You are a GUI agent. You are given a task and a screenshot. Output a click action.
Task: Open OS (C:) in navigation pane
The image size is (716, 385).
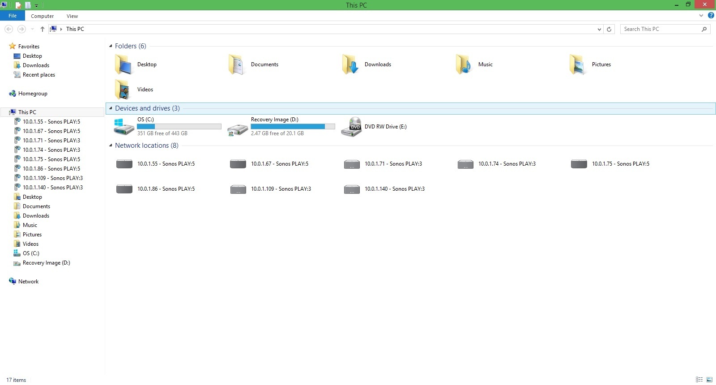(x=31, y=253)
